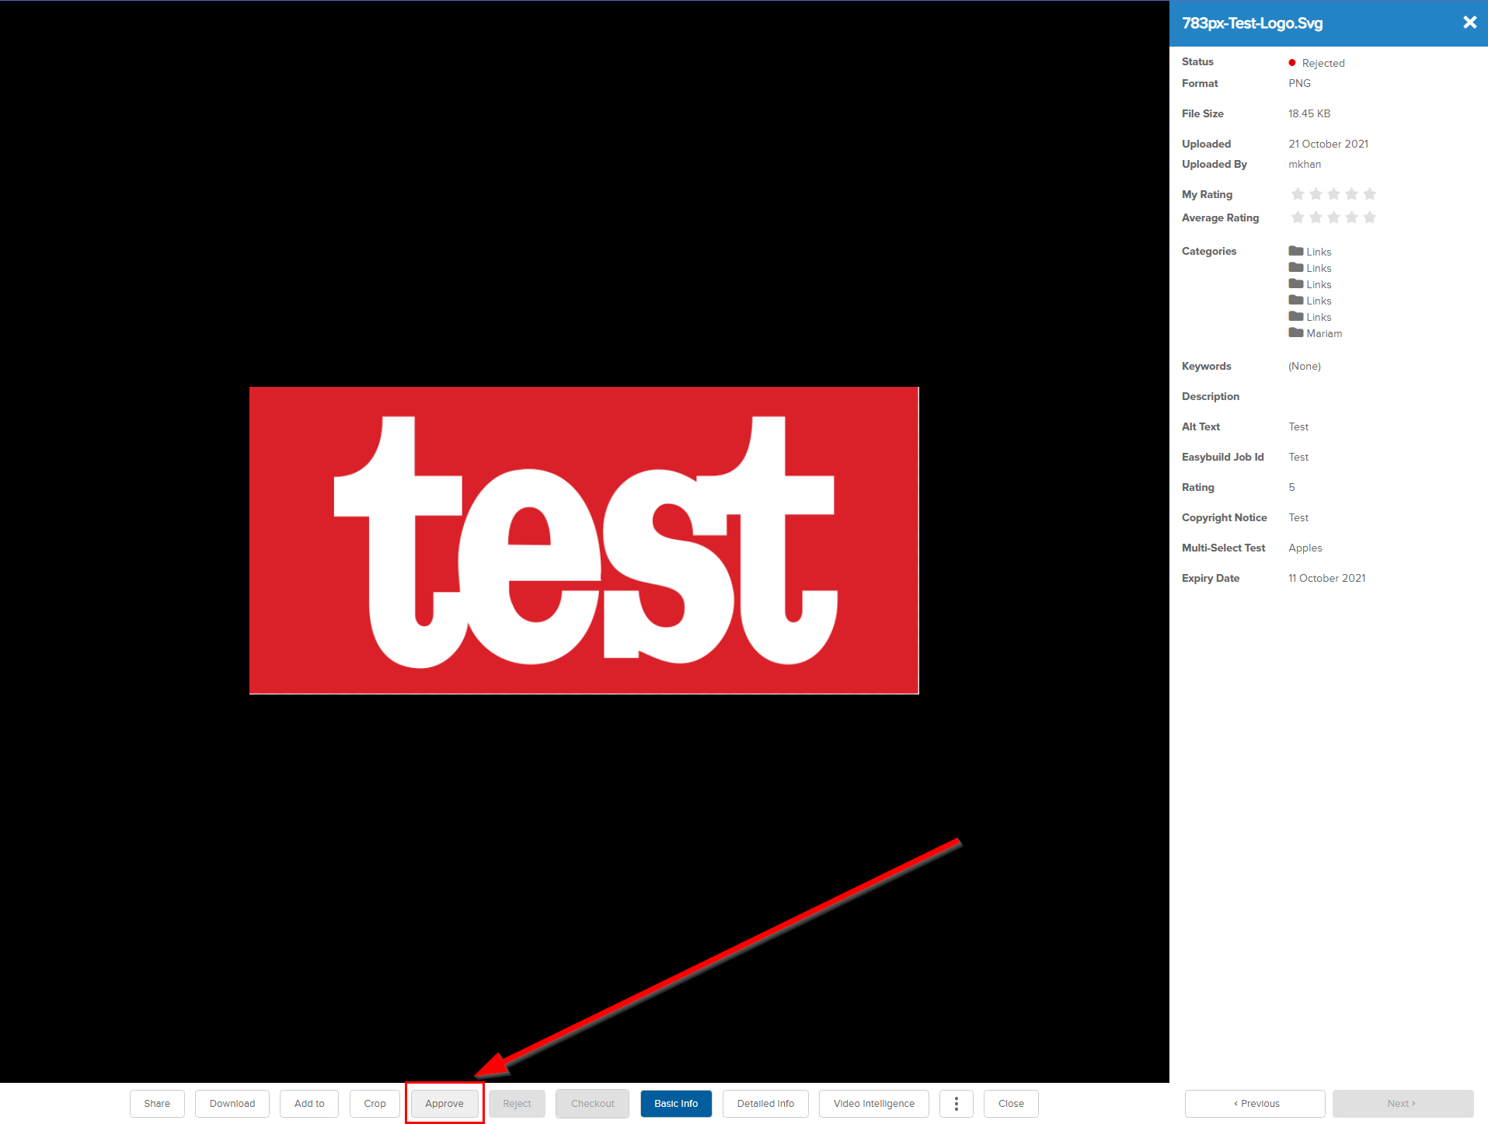Select the Basic Info tab
The height and width of the screenshot is (1124, 1488).
[x=675, y=1103]
